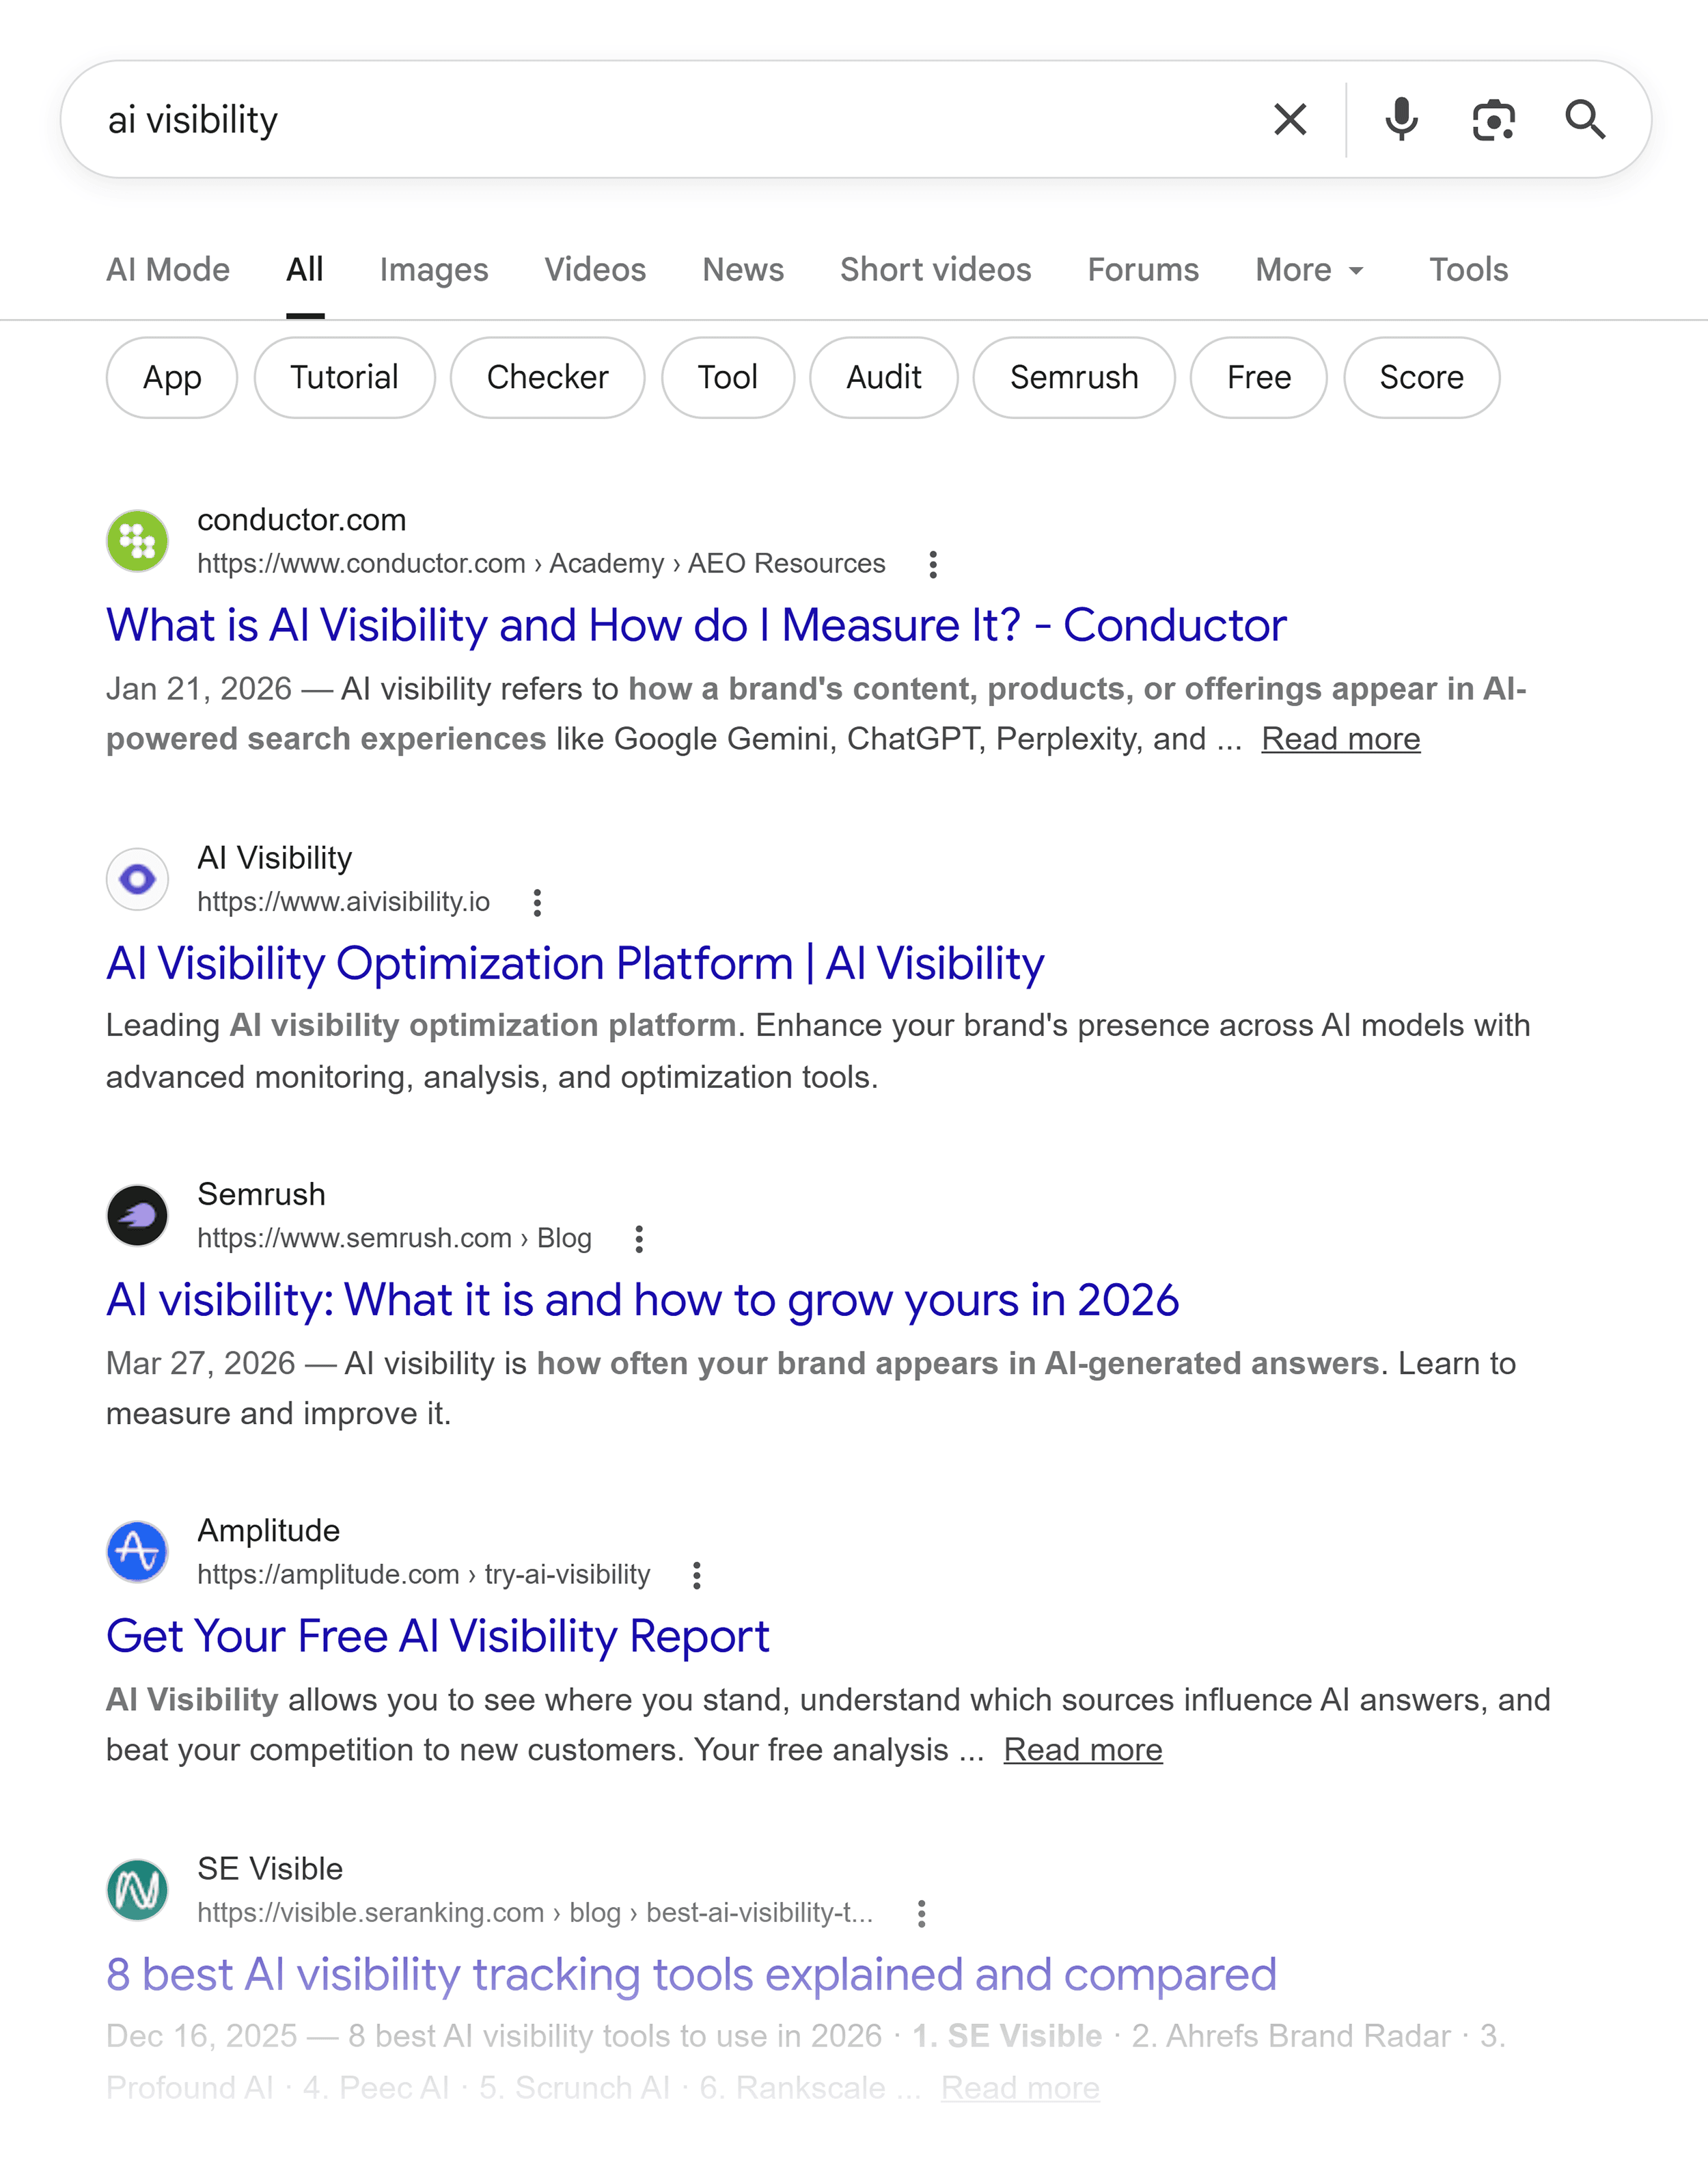This screenshot has height=2166, width=1708.
Task: Switch to the News tab
Action: click(x=742, y=269)
